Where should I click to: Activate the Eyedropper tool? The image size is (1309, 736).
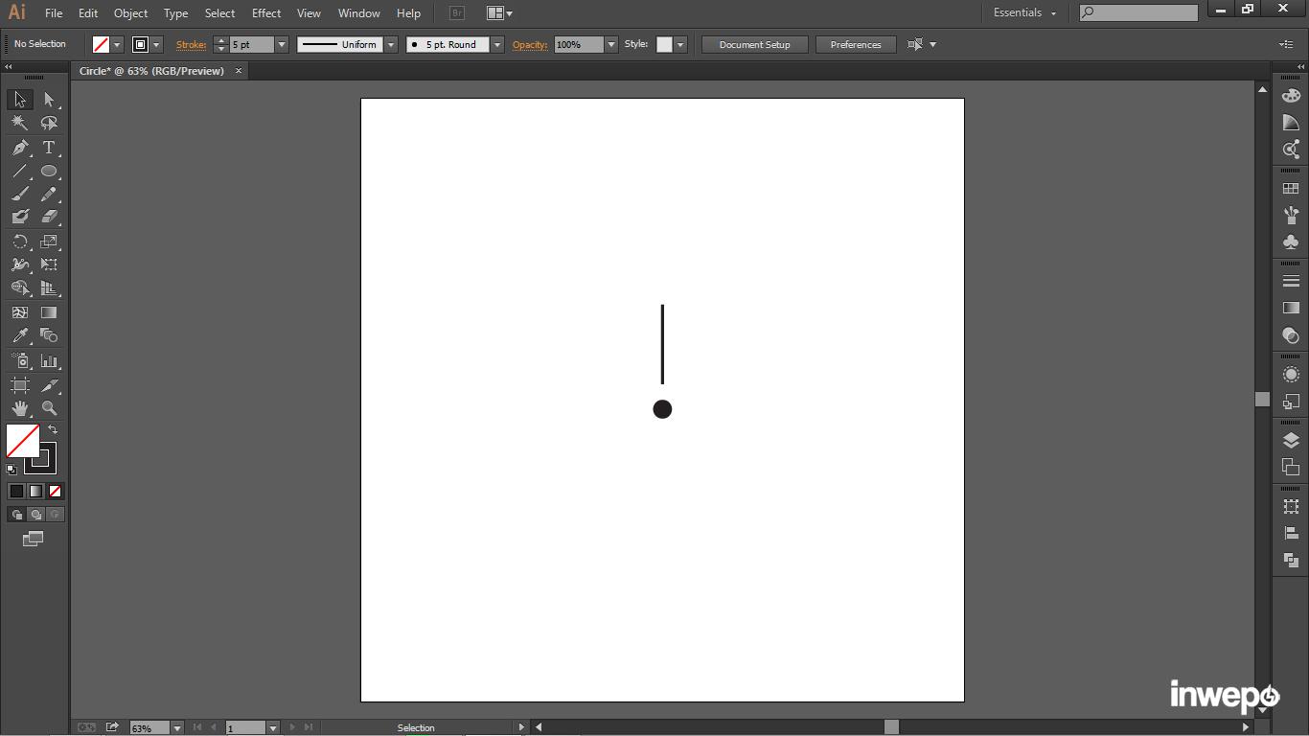[19, 335]
